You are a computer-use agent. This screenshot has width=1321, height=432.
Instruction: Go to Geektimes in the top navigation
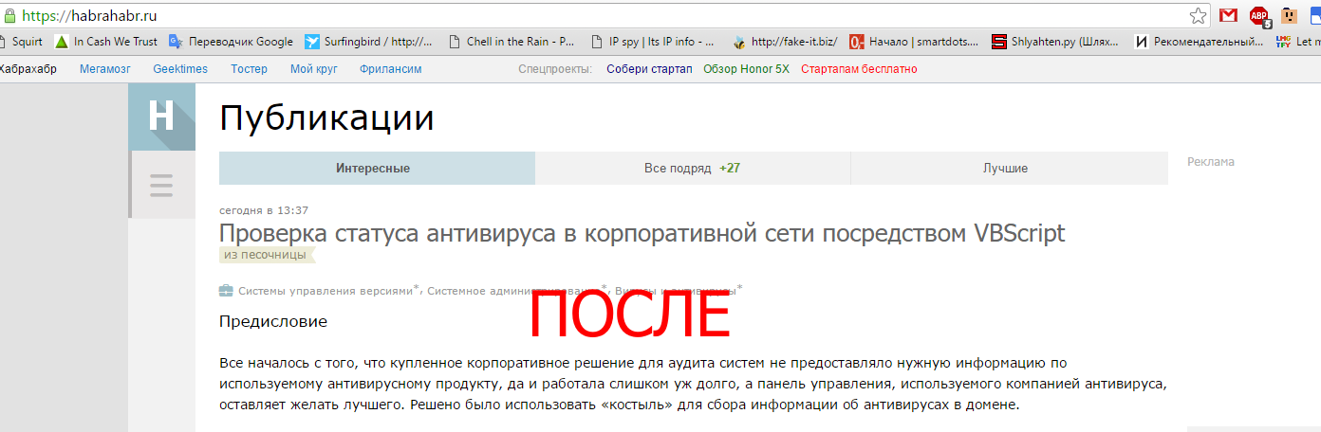point(179,69)
